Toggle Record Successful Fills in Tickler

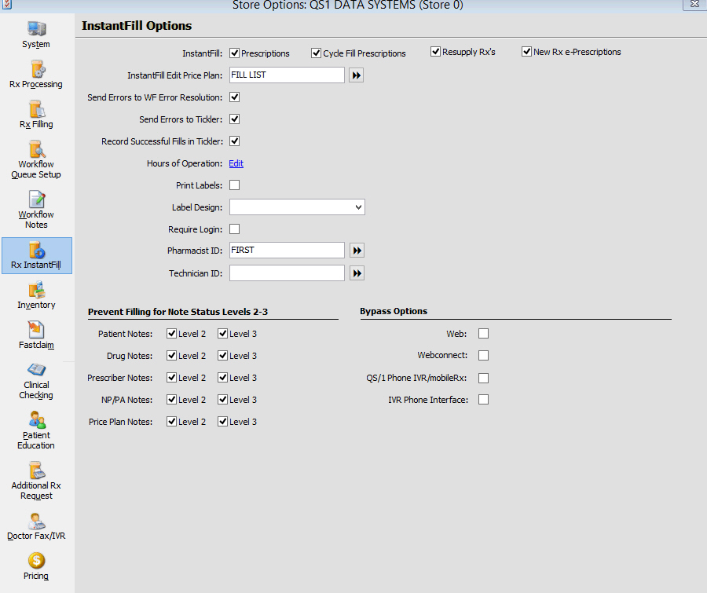click(234, 141)
